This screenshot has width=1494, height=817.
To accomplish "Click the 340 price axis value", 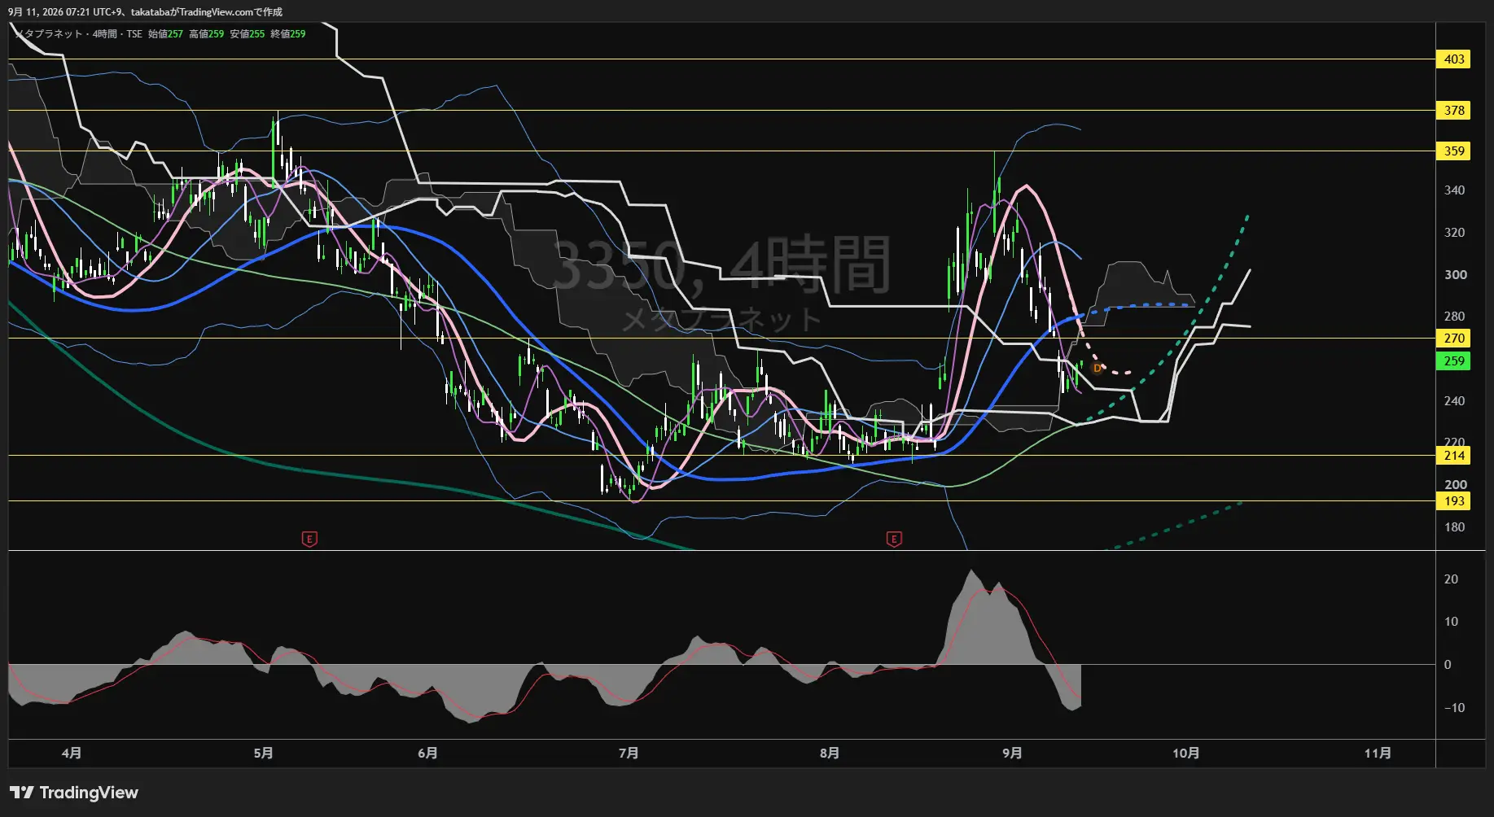I will click(x=1454, y=190).
